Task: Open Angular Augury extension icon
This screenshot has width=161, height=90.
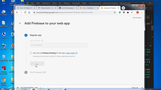Action: [124, 12]
